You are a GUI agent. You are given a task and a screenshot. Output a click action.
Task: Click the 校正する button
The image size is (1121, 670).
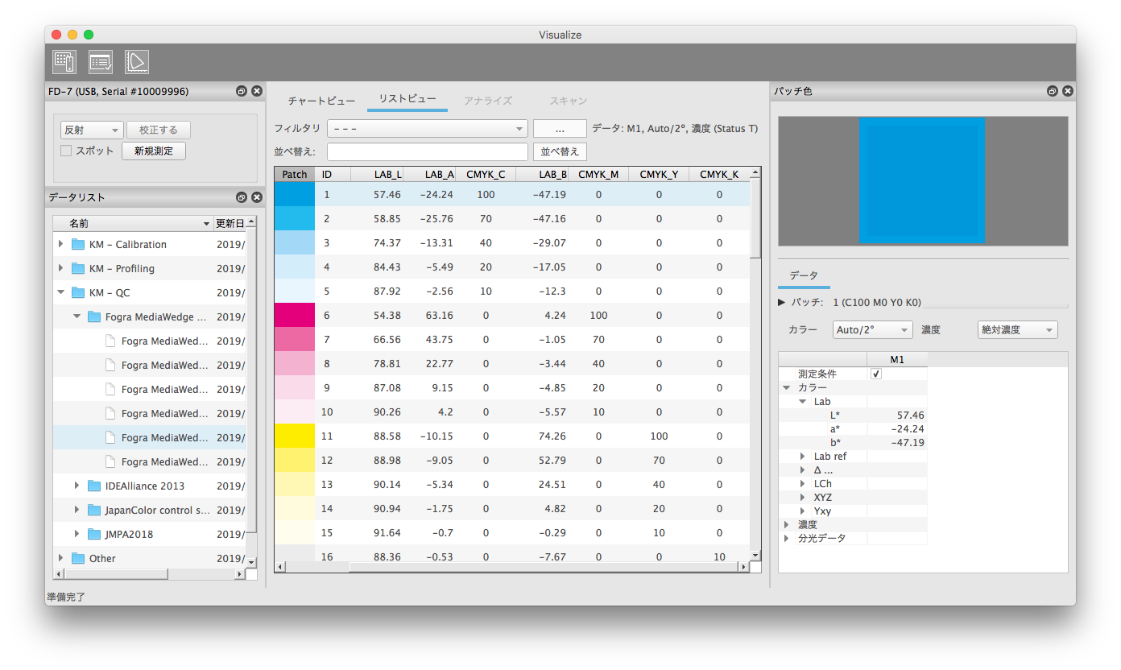click(159, 130)
